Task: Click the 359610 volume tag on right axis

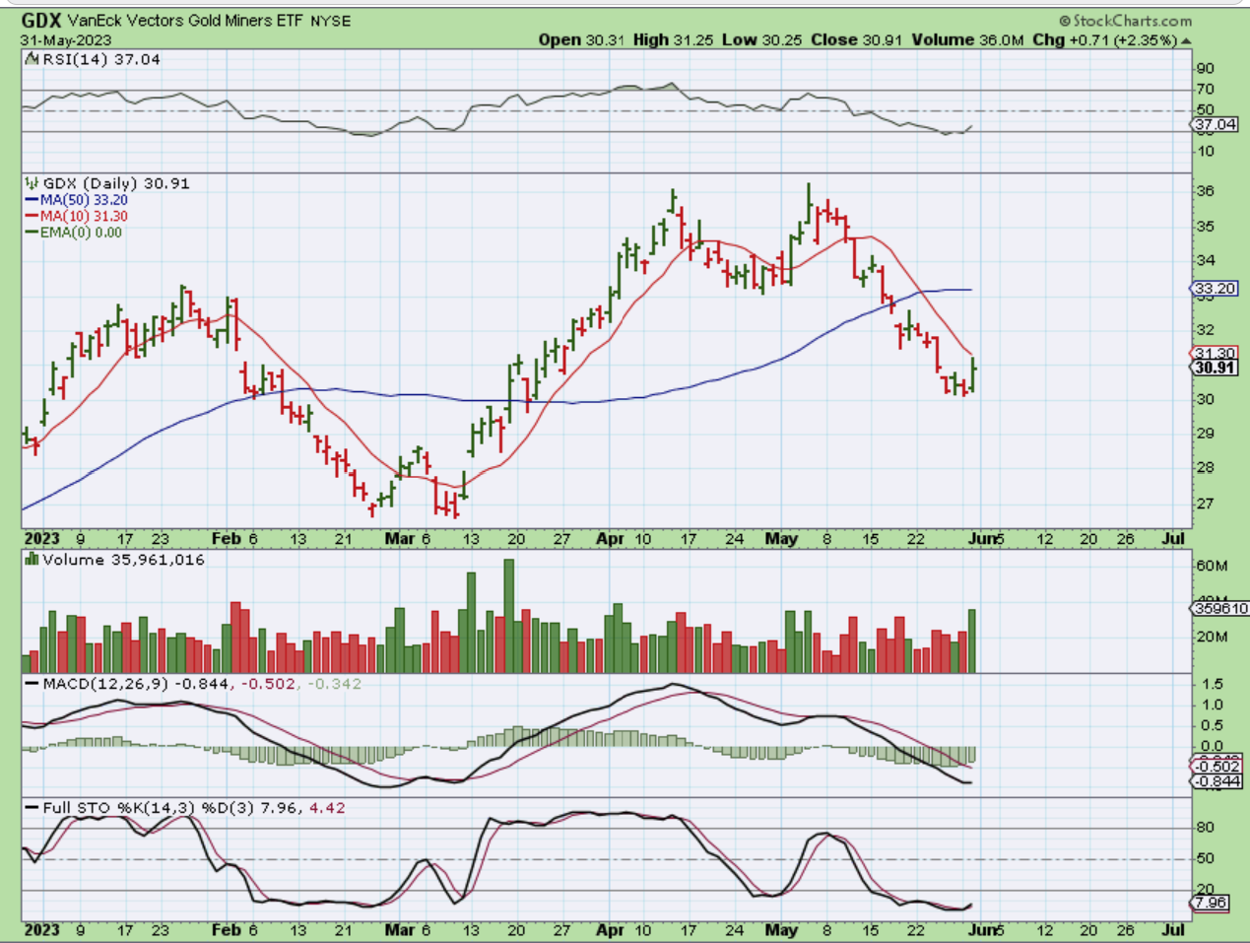Action: (x=1220, y=609)
